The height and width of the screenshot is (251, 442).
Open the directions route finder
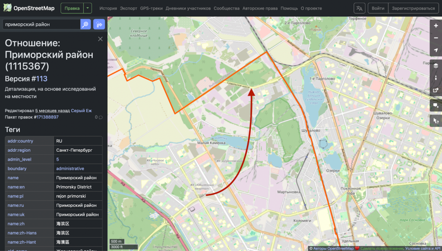[99, 25]
